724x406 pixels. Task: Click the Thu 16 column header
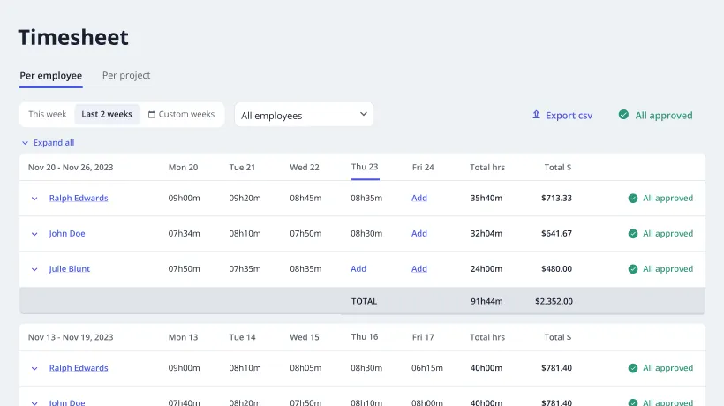(365, 337)
